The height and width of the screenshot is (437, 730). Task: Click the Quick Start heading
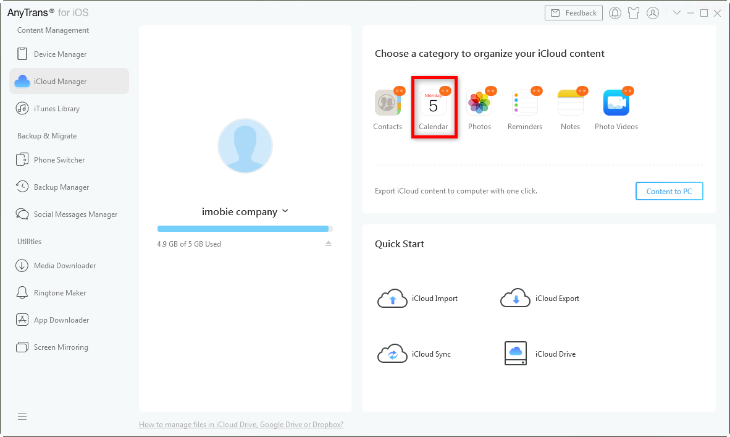click(x=400, y=244)
